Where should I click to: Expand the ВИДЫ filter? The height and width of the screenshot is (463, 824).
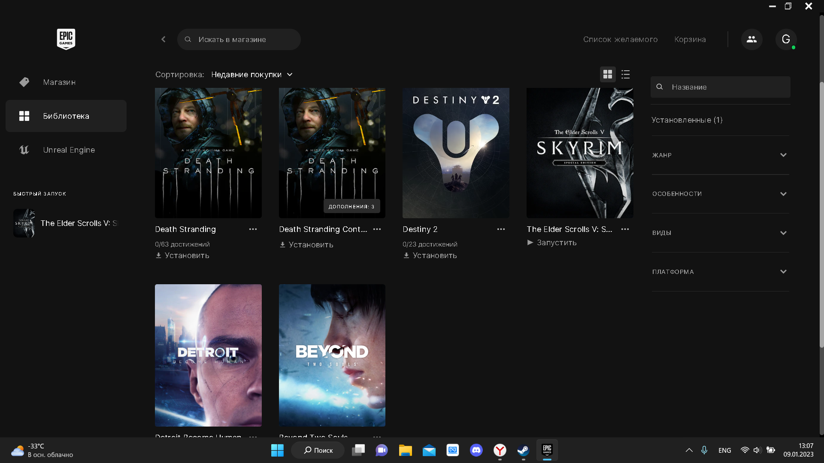tap(720, 233)
